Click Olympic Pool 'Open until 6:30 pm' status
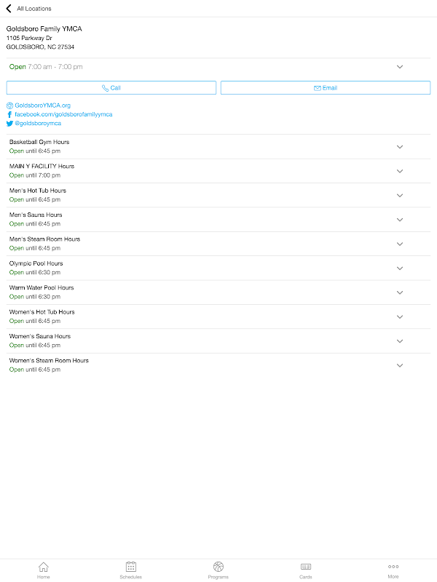Image resolution: width=437 pixels, height=582 pixels. click(35, 272)
